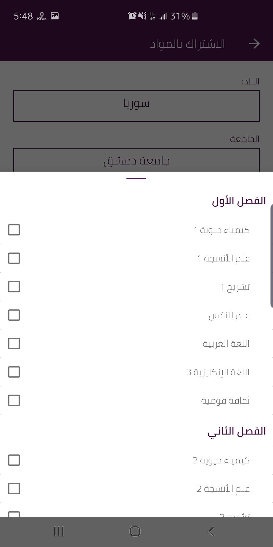
Task: Tick the تشريح 1 checkbox
Action: (x=14, y=286)
